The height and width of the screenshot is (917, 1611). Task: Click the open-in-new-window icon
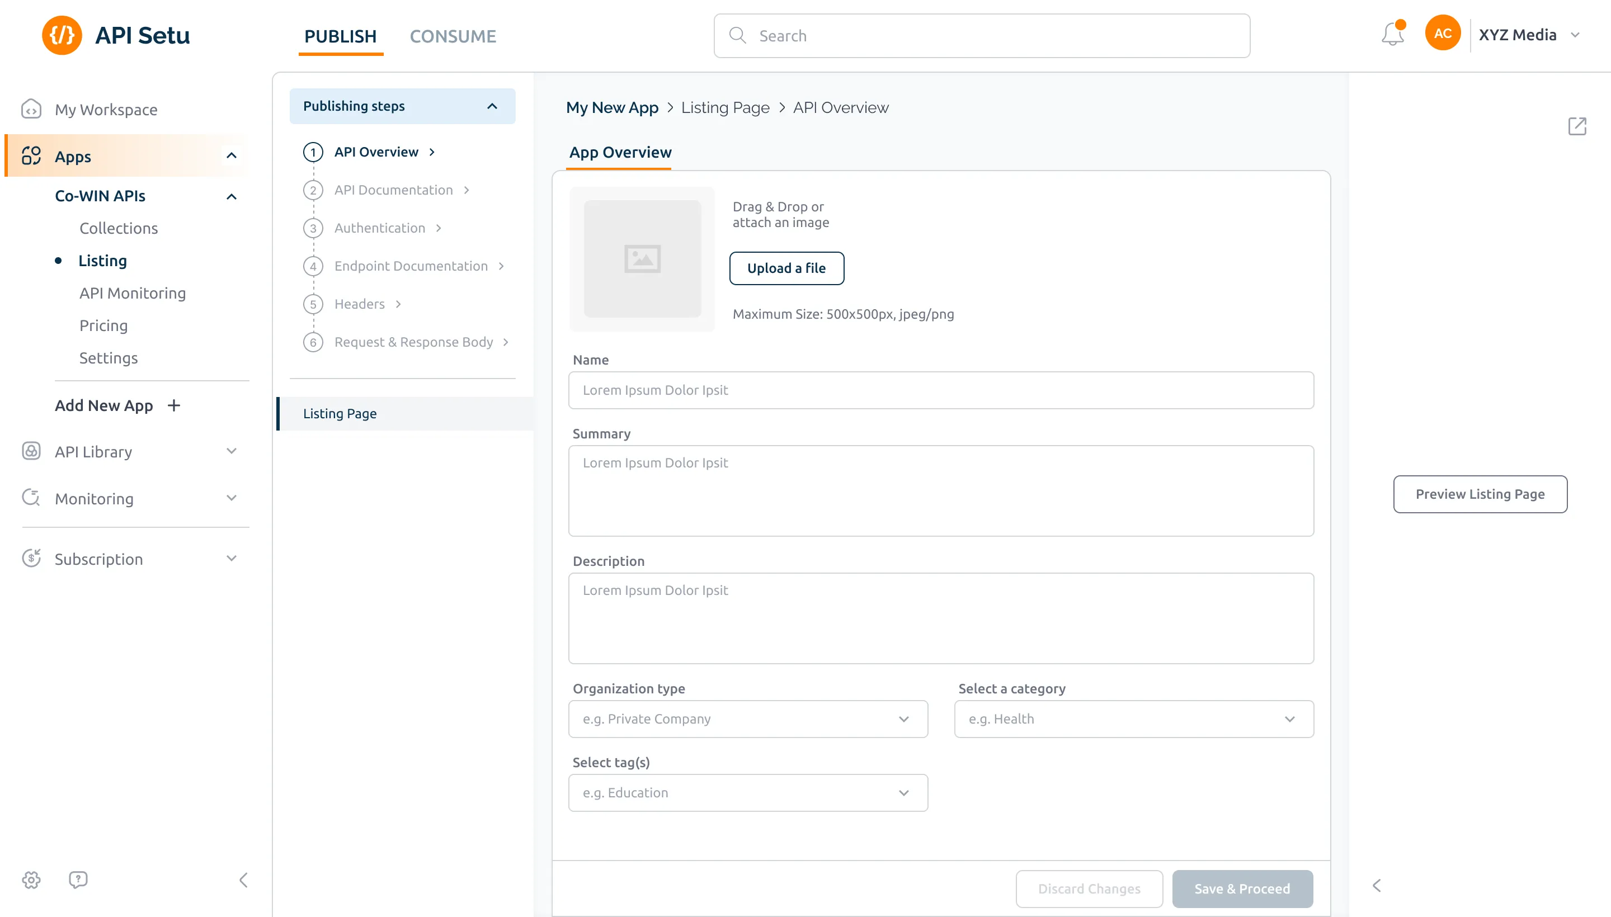tap(1577, 126)
